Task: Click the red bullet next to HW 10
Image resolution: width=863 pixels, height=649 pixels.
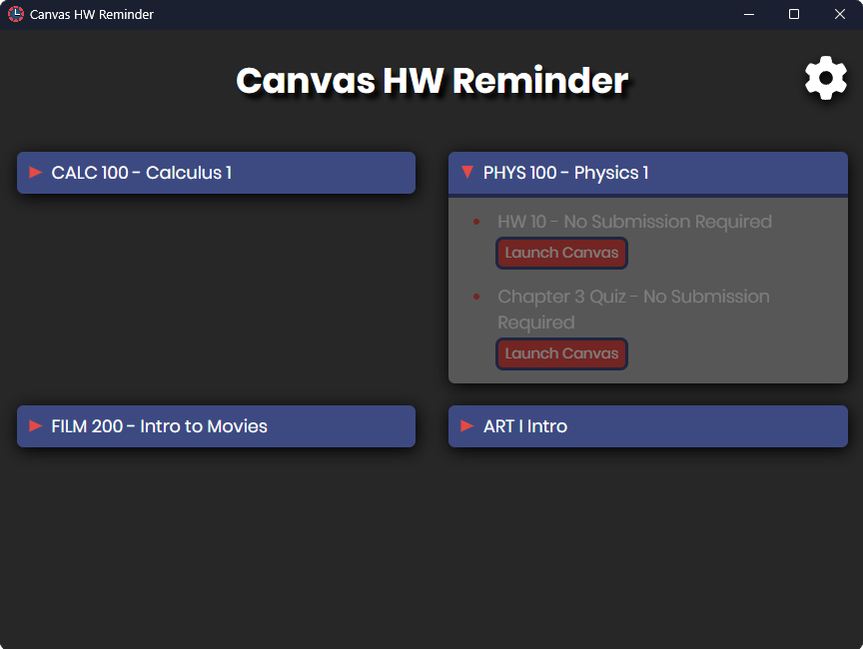Action: (x=476, y=222)
